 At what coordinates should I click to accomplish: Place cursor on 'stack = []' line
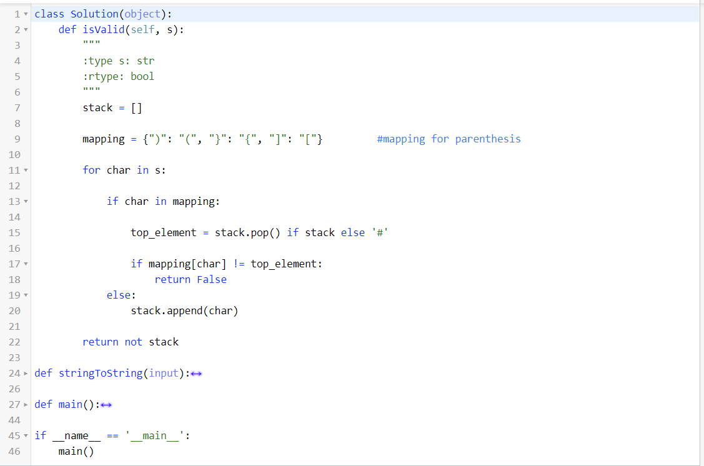click(x=112, y=108)
